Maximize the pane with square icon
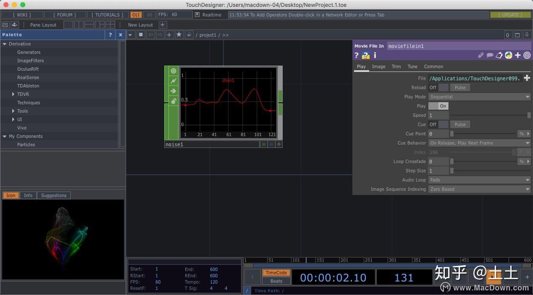Image resolution: width=533 pixels, height=295 pixels. tap(517, 35)
